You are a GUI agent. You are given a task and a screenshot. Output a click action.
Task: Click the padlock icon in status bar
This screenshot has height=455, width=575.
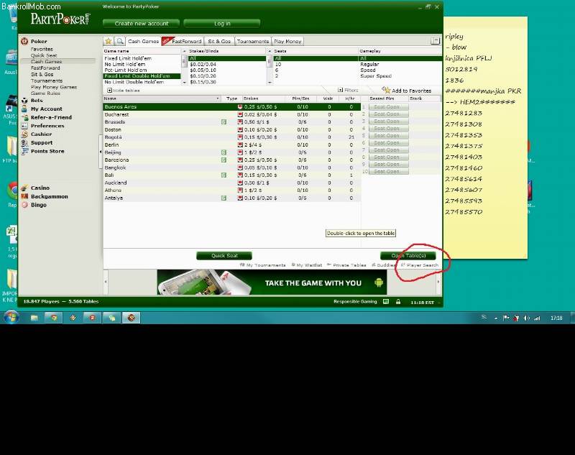click(398, 302)
